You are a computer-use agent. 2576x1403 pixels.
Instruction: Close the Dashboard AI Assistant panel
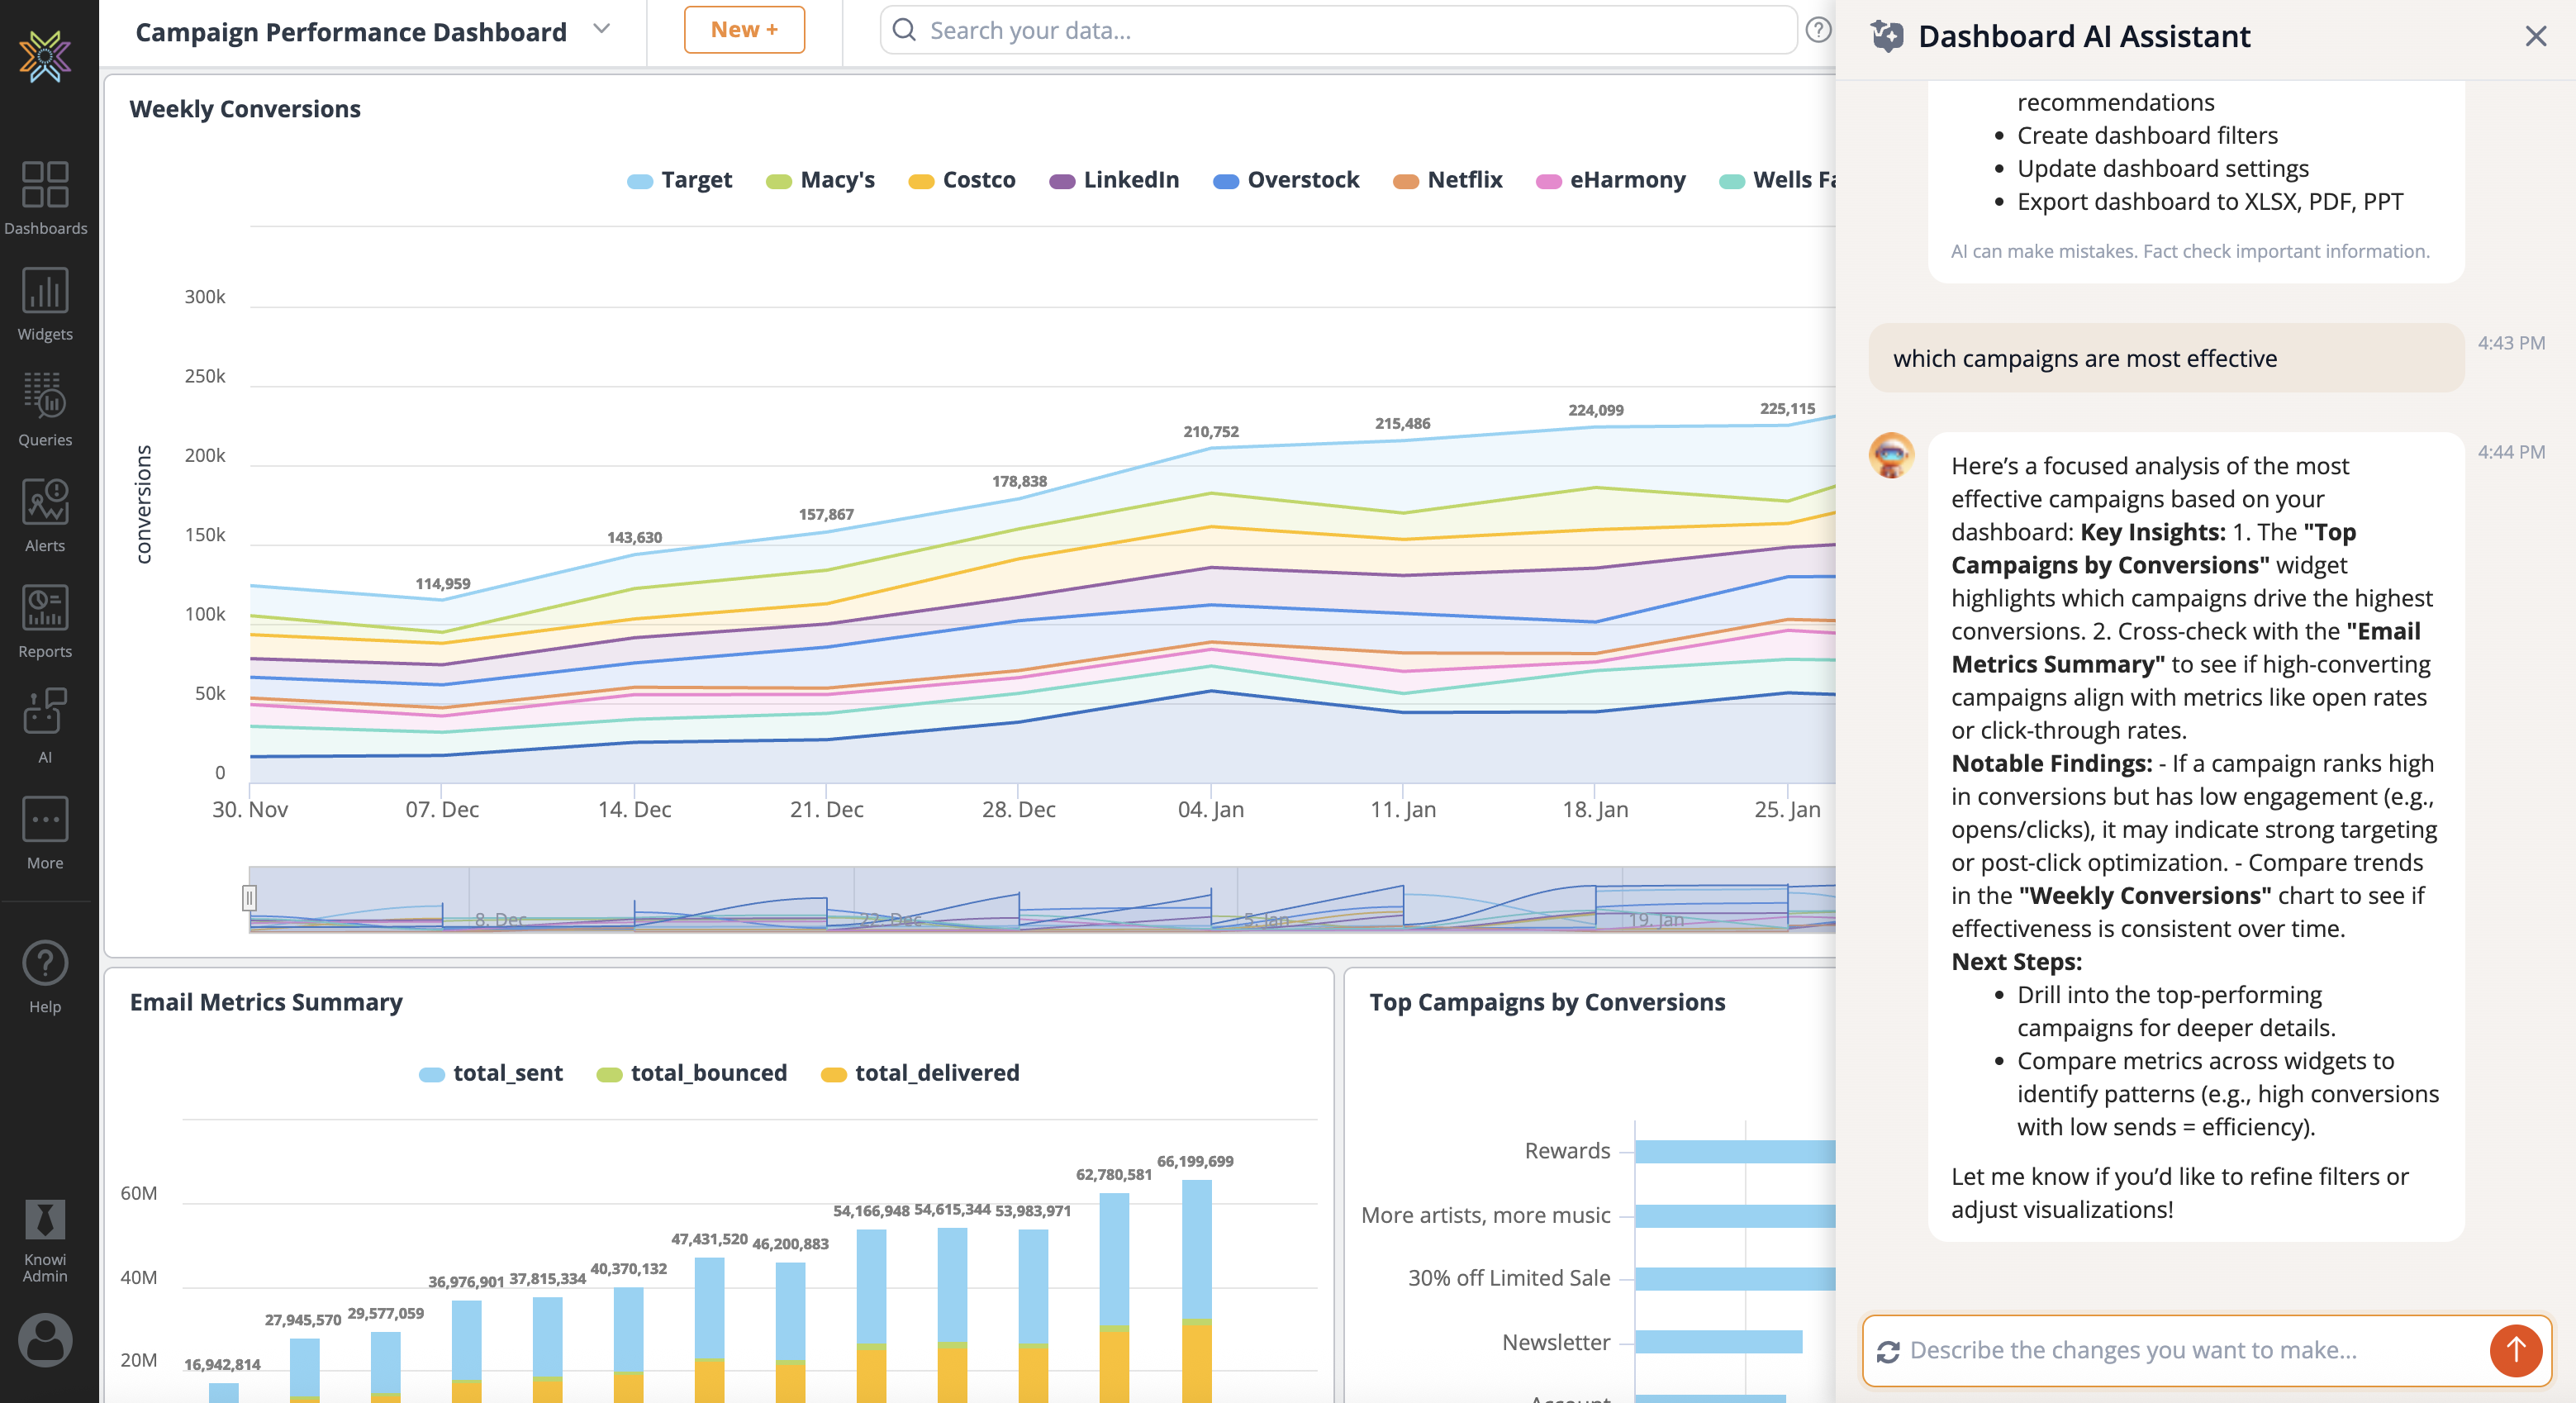(x=2535, y=37)
